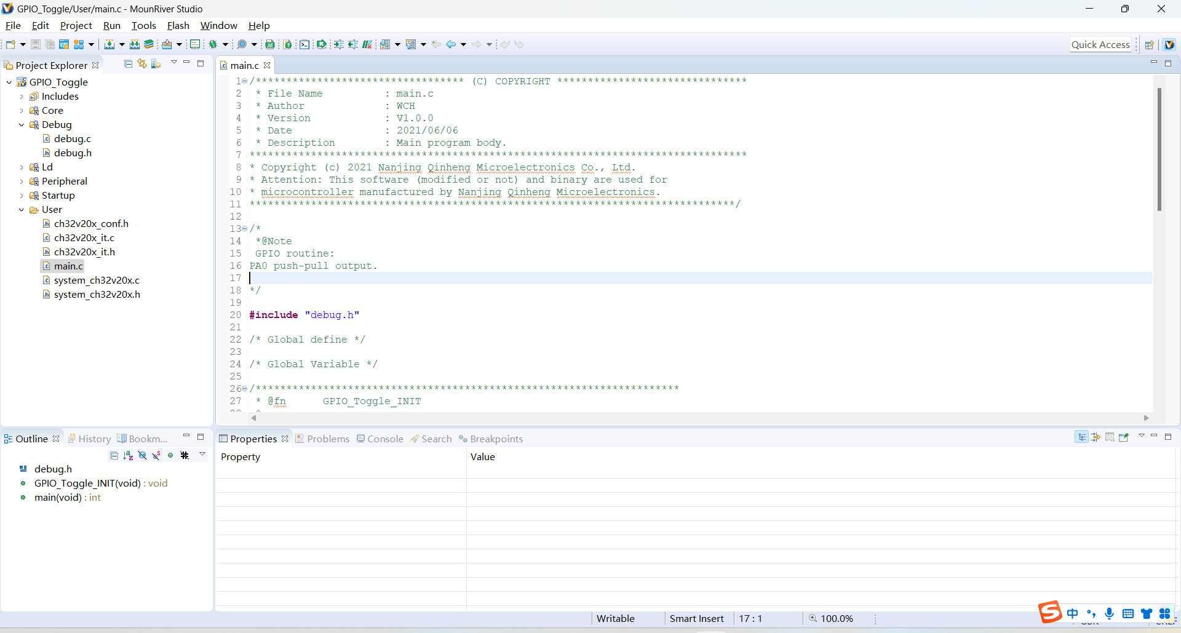The image size is (1181, 633).
Task: Click the Quick Access field
Action: click(1100, 44)
